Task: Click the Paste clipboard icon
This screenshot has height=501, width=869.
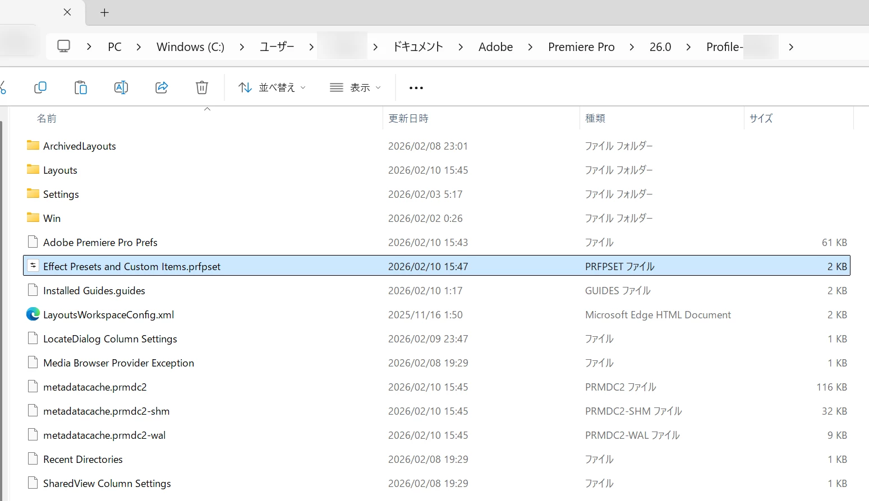Action: click(81, 87)
